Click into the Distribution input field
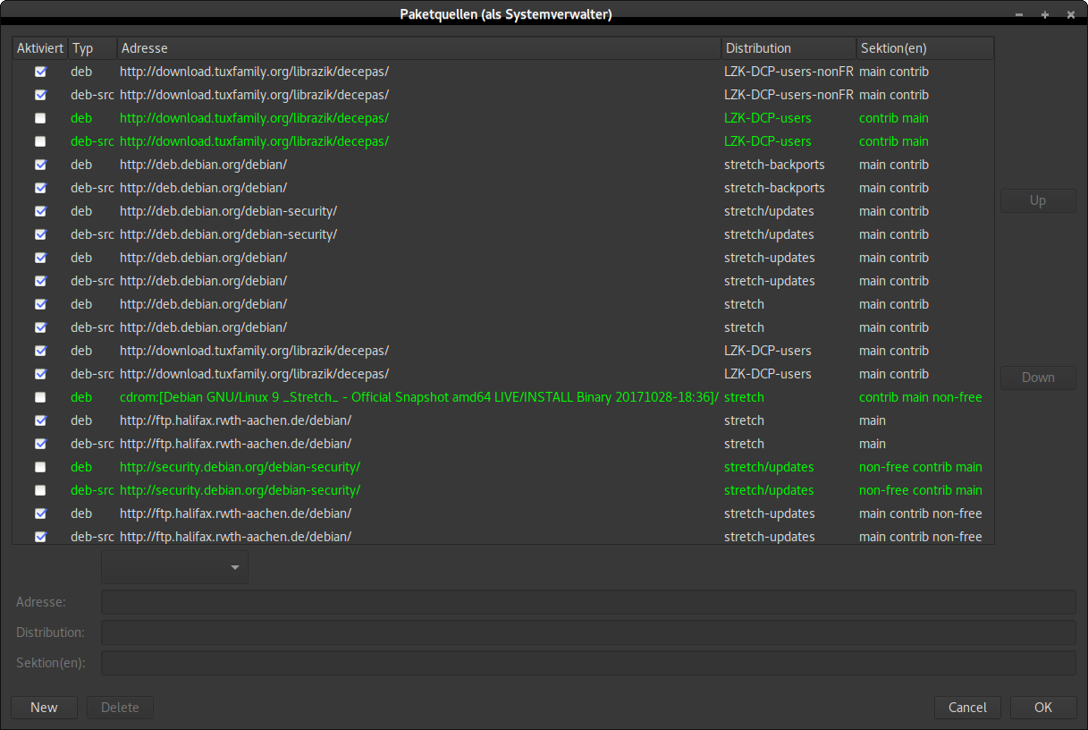This screenshot has height=730, width=1088. (588, 632)
